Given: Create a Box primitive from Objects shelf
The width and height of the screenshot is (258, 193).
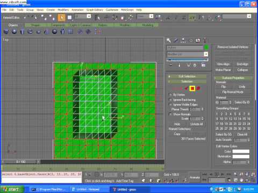Looking at the screenshot, I should point(6,32).
